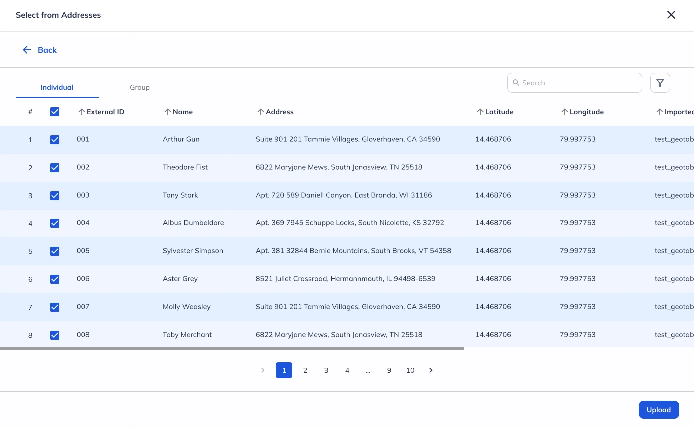Click the horizontal table scrollbar
The width and height of the screenshot is (694, 431).
click(x=232, y=348)
